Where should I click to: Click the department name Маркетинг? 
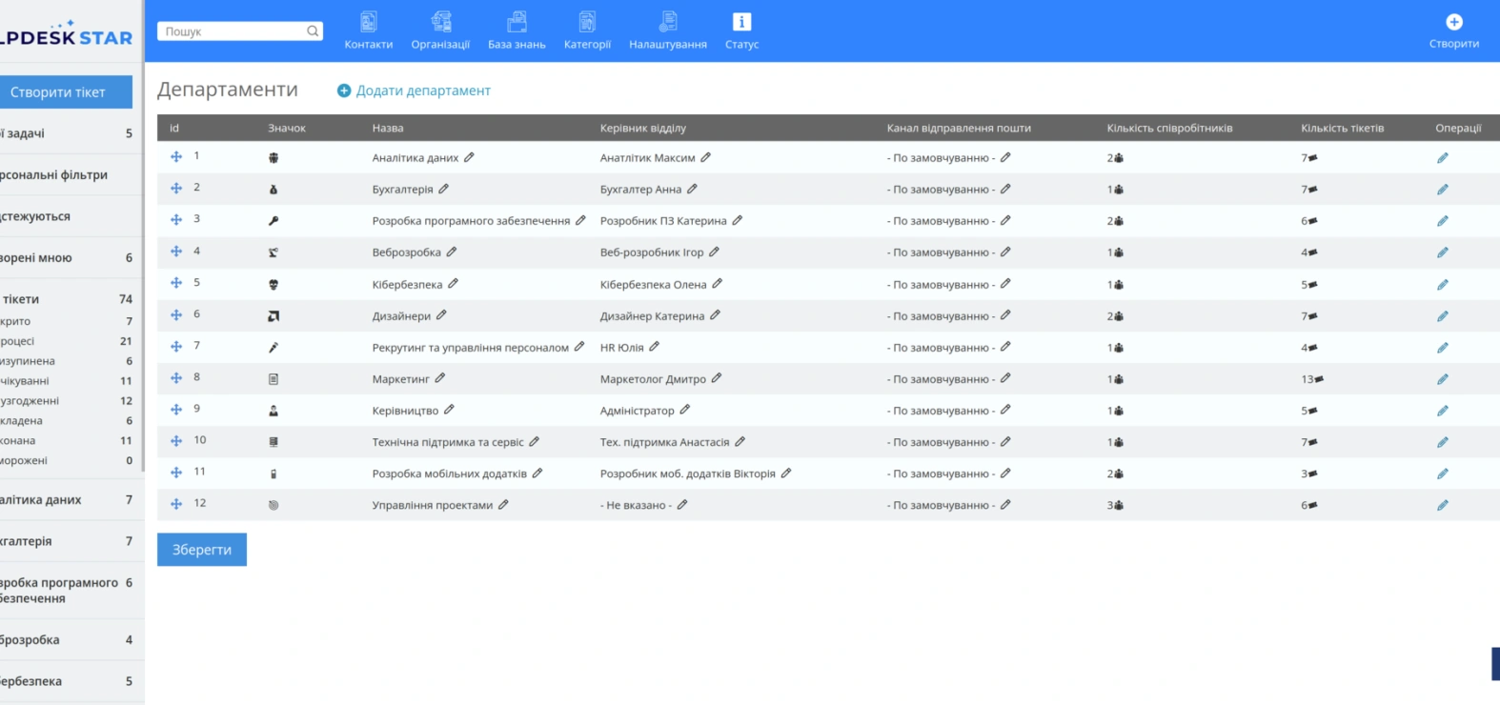tap(401, 379)
